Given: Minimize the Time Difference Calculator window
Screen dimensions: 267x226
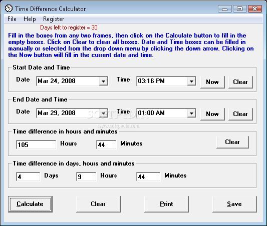Looking at the screenshot, I should pos(224,9).
